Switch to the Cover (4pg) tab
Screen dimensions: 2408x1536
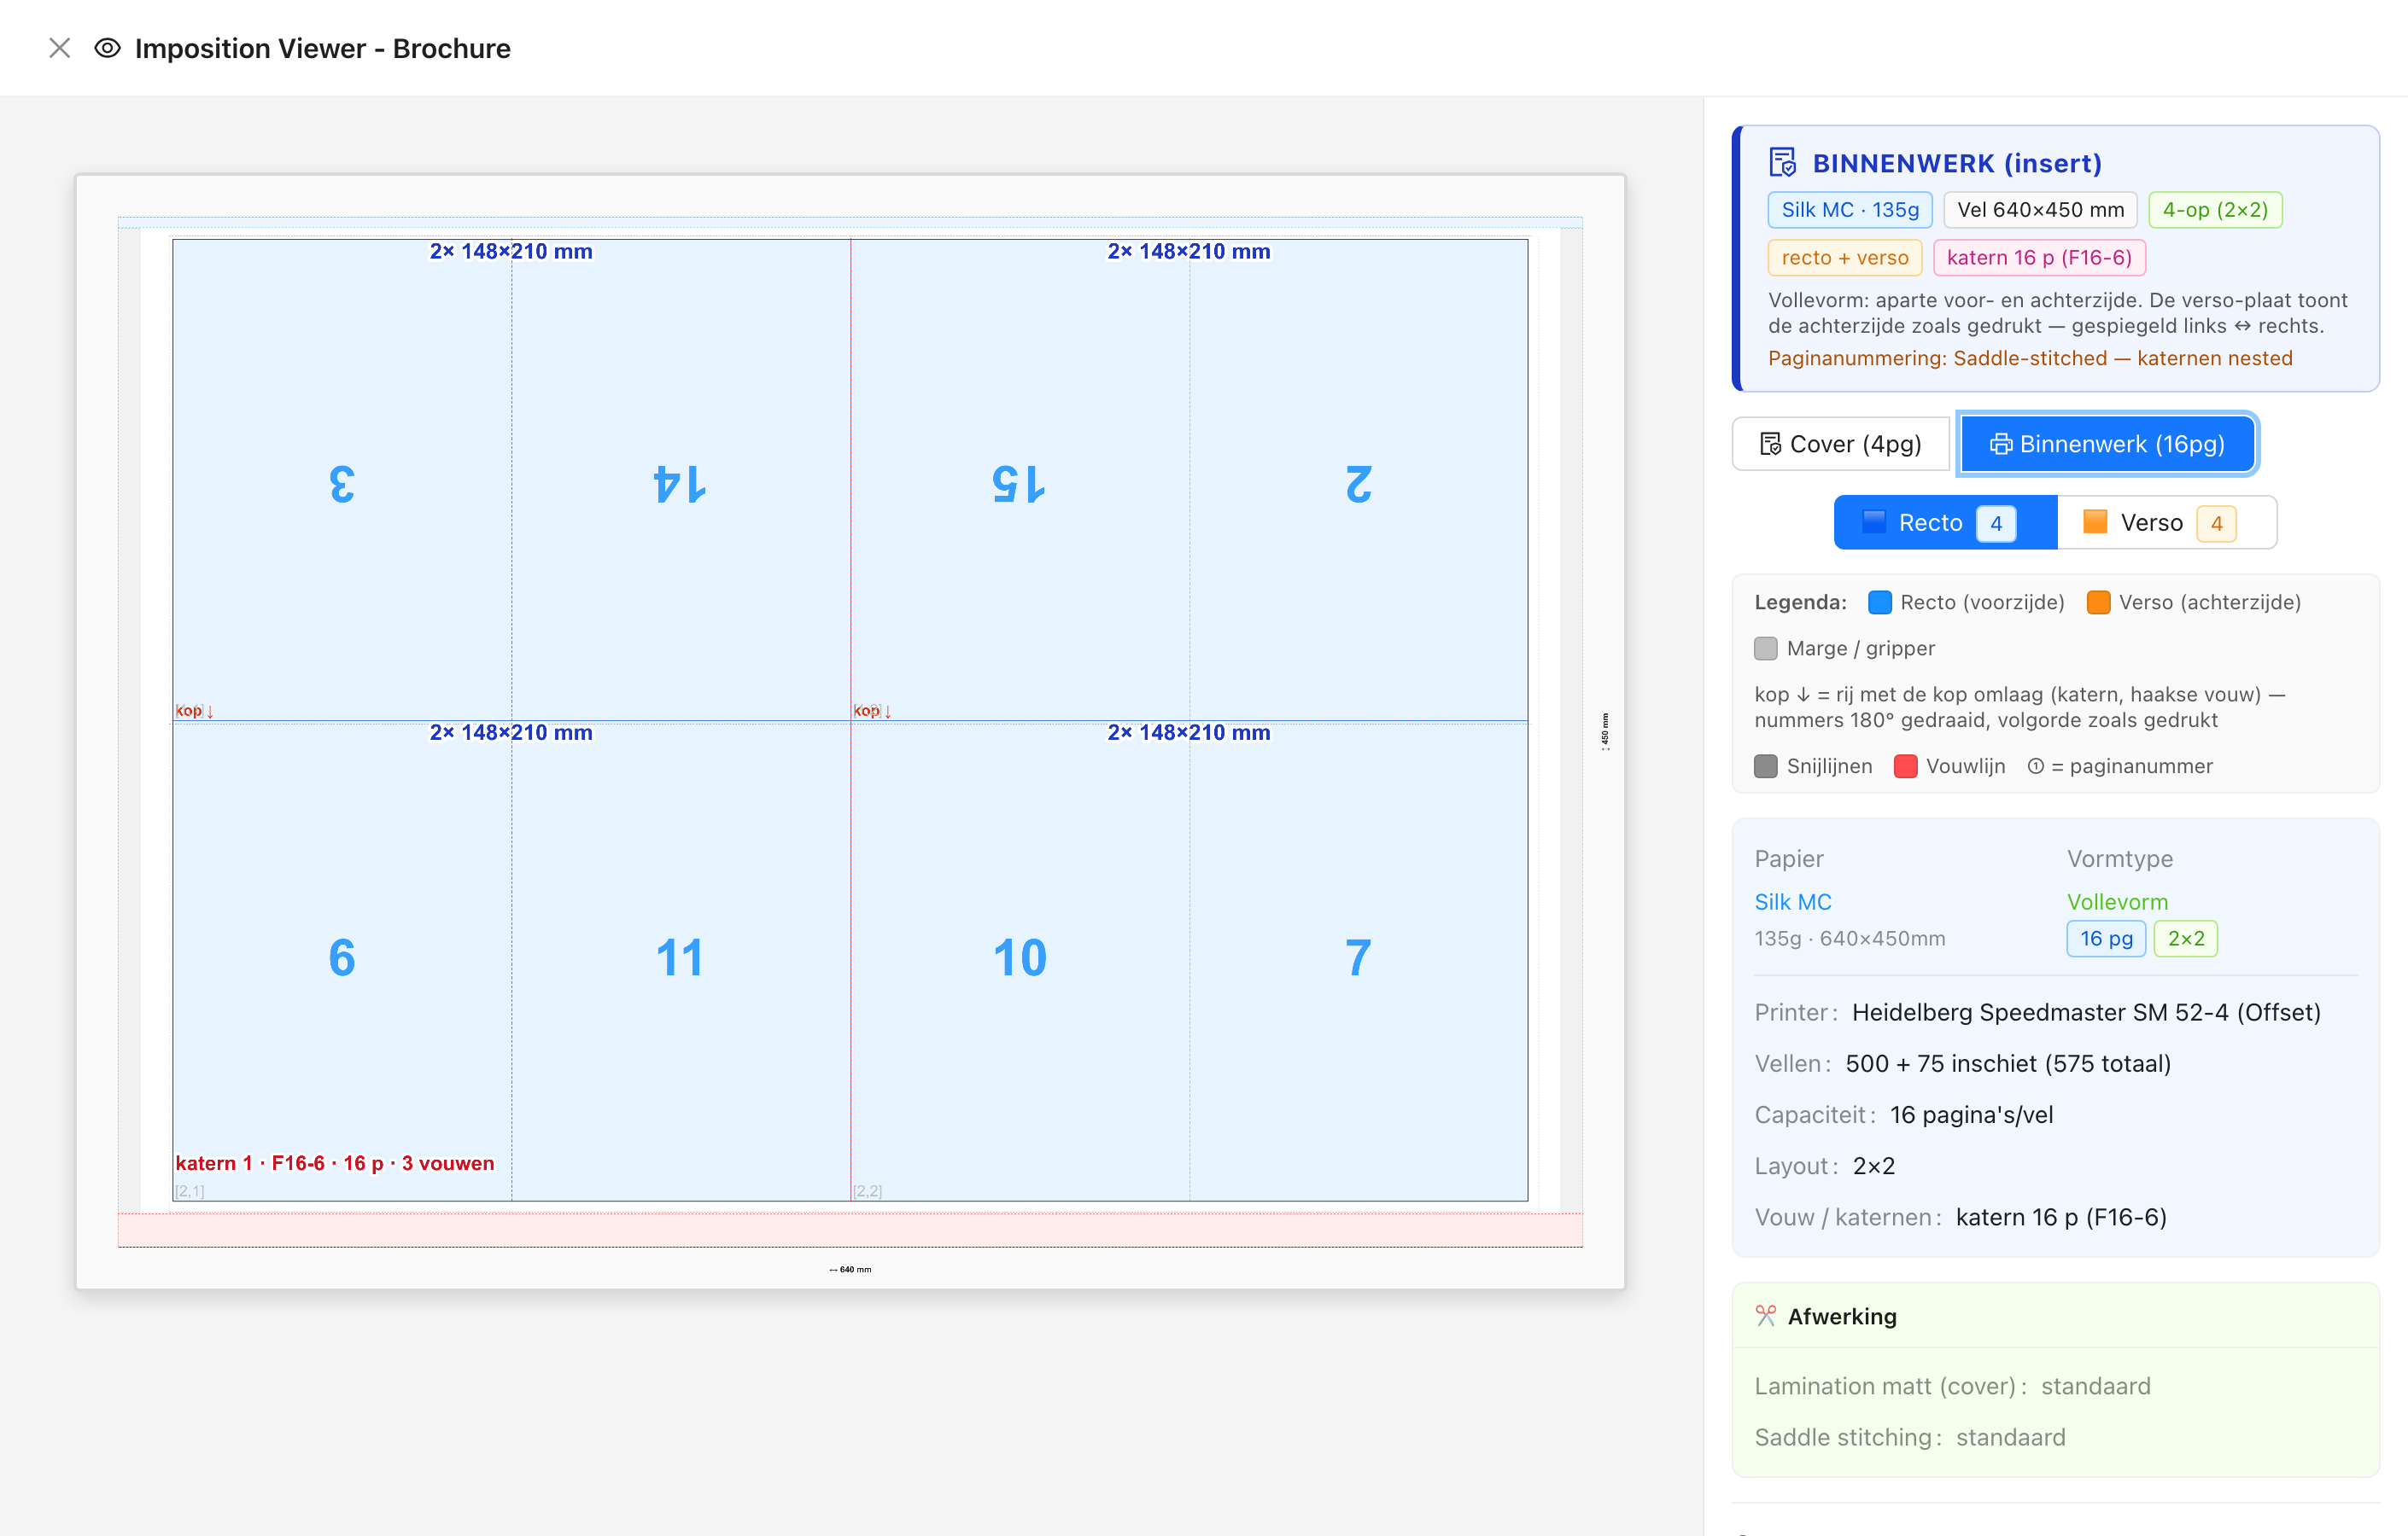(1841, 444)
